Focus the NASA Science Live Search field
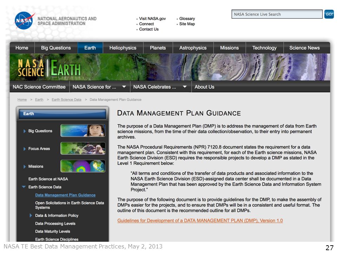Screen dimensions: 337x253 pos(277,14)
